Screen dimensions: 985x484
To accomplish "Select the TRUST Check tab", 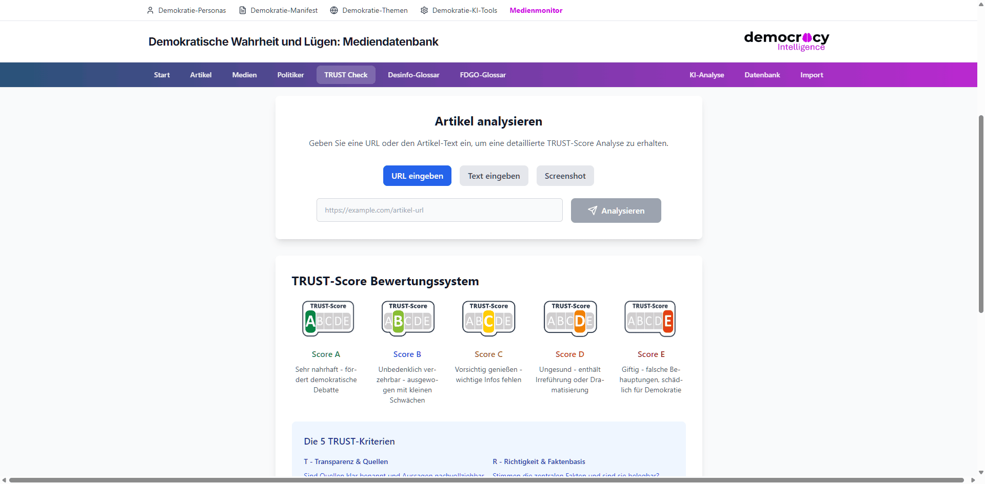I will (346, 75).
